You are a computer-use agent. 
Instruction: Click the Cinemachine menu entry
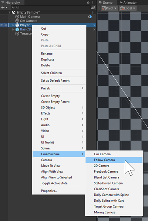59,154
